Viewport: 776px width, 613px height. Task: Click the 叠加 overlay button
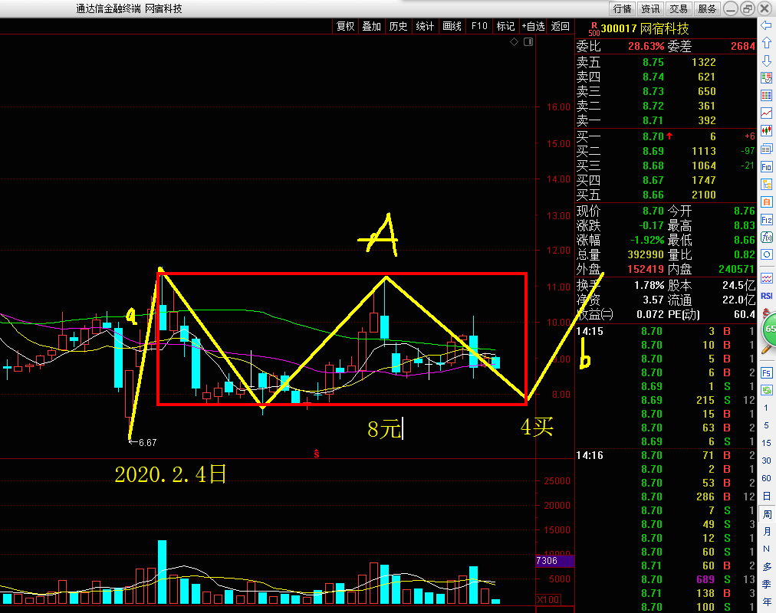click(371, 26)
